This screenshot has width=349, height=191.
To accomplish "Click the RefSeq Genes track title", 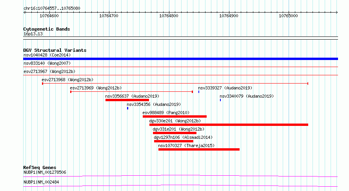I will click(40, 167).
